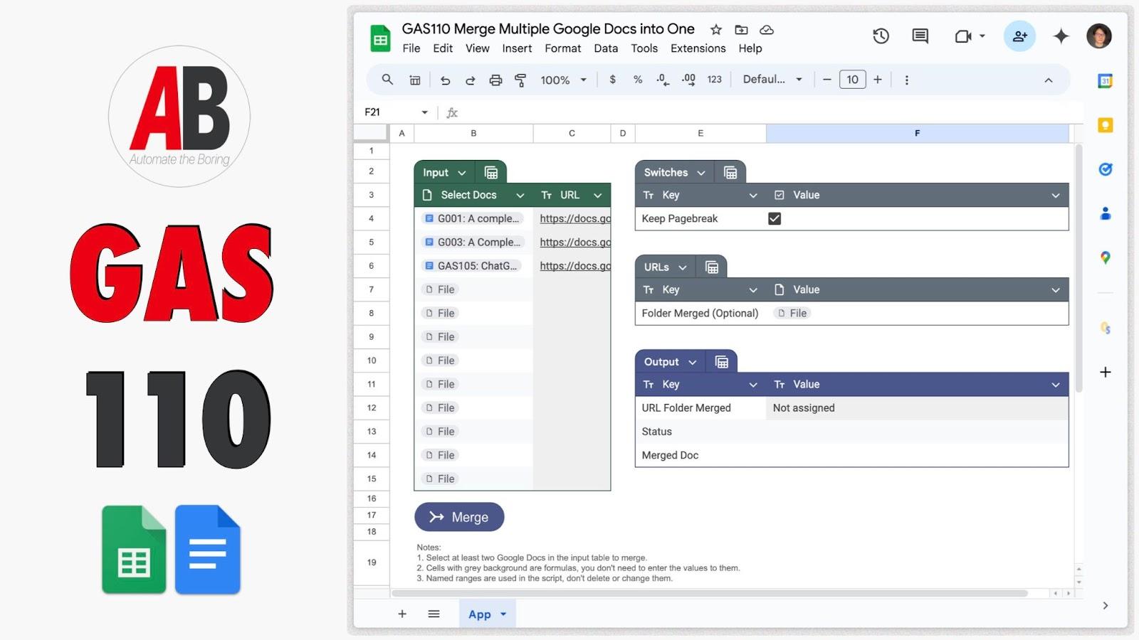The height and width of the screenshot is (640, 1139).
Task: Collapse the toolbar with the caret
Action: [x=1048, y=80]
